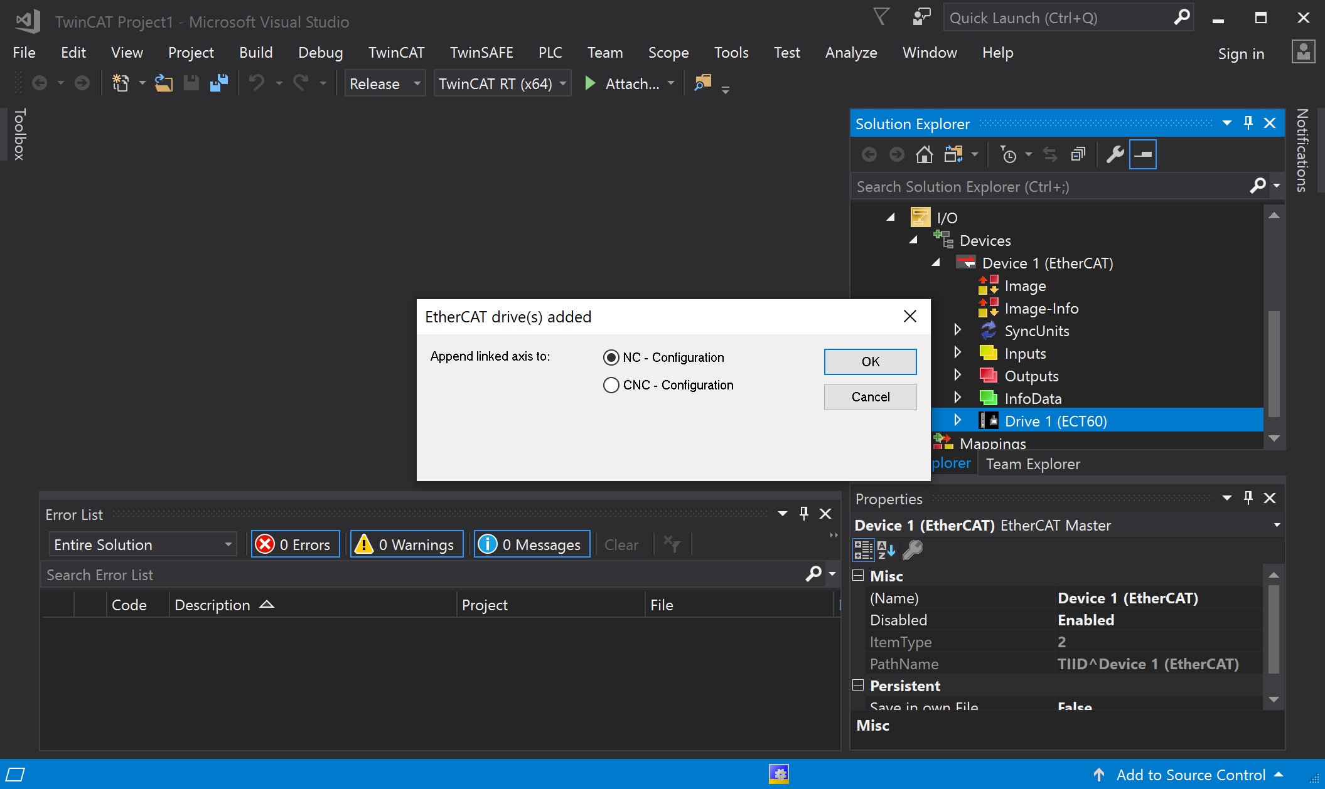The height and width of the screenshot is (789, 1325).
Task: Toggle Preview Selected Items button
Action: (x=1143, y=154)
